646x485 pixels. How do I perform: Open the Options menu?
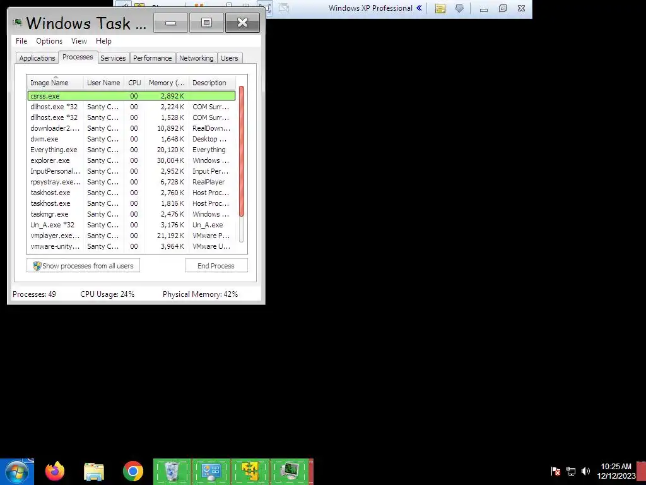click(49, 41)
